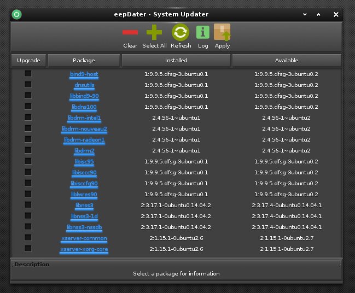Click 'Select a package for information' text
The height and width of the screenshot is (293, 355).
pos(176,273)
